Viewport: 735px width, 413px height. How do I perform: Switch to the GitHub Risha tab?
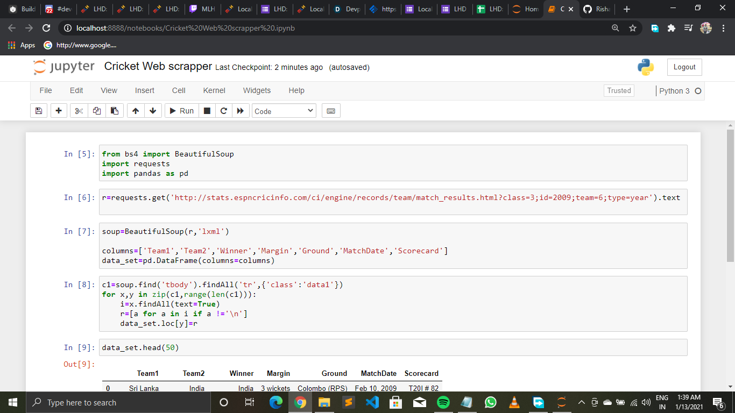pyautogui.click(x=597, y=9)
